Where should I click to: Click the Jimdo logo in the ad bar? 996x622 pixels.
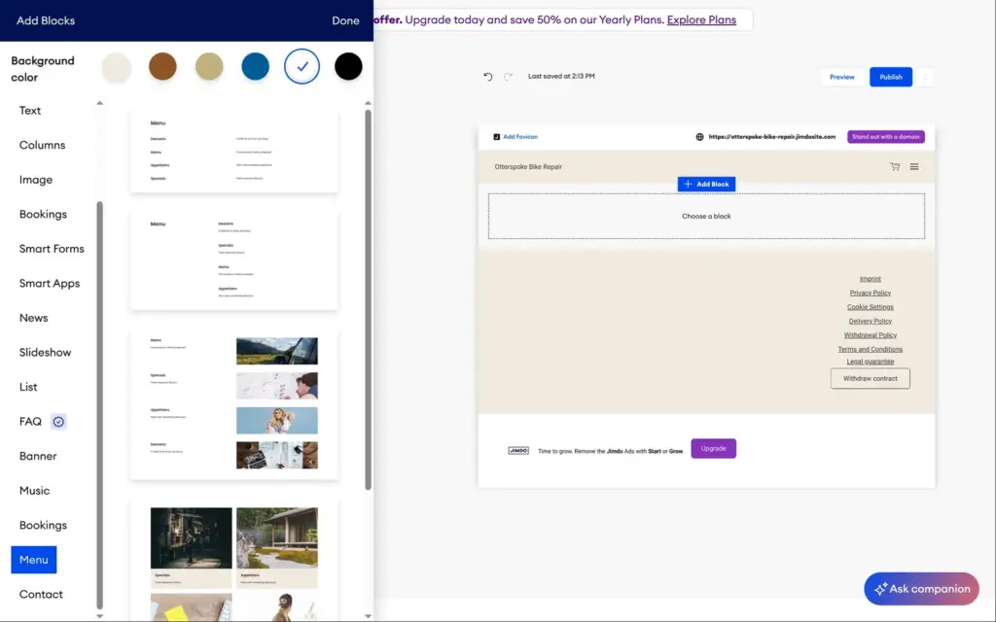click(x=518, y=451)
